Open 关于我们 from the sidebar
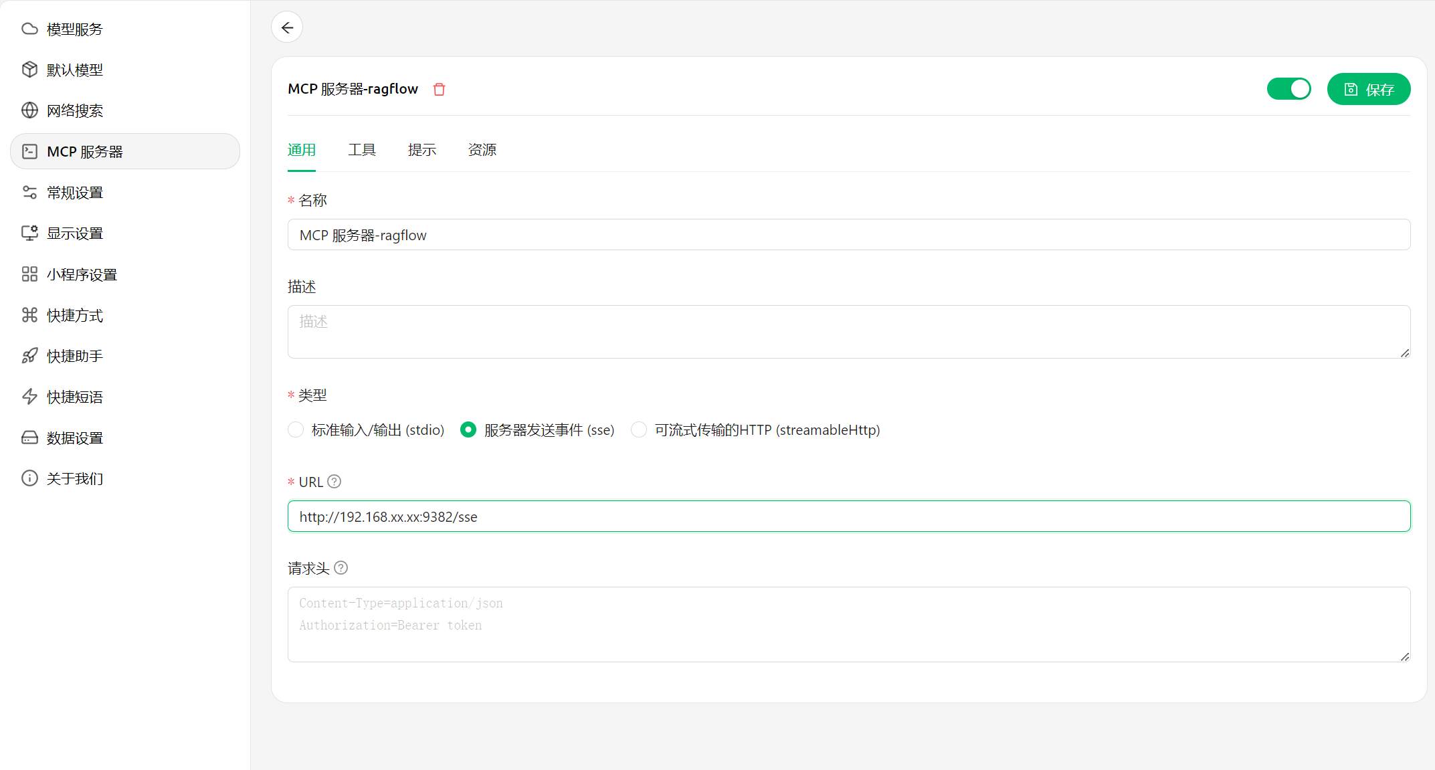 pyautogui.click(x=29, y=478)
